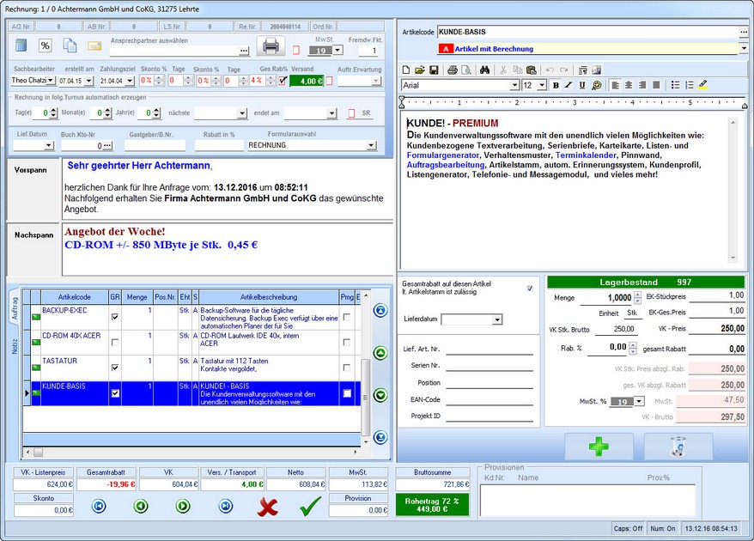
Task: Align text right
Action: tap(642, 85)
